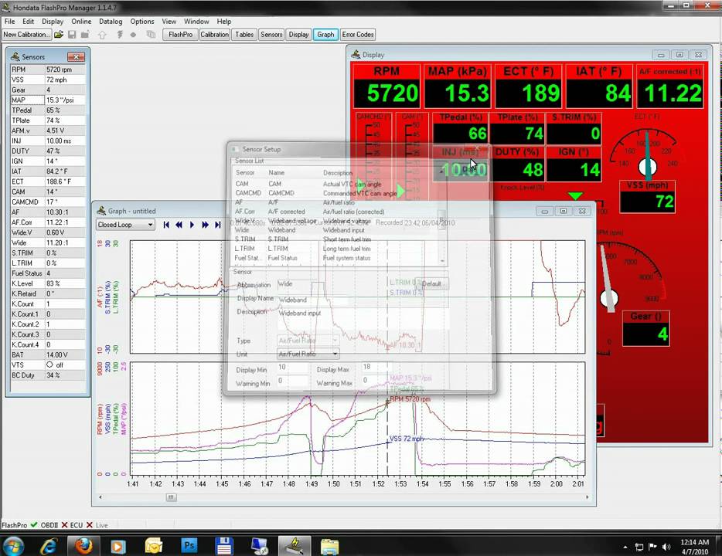
Task: Click the lightning bolt icon in the toolbar
Action: (x=120, y=35)
